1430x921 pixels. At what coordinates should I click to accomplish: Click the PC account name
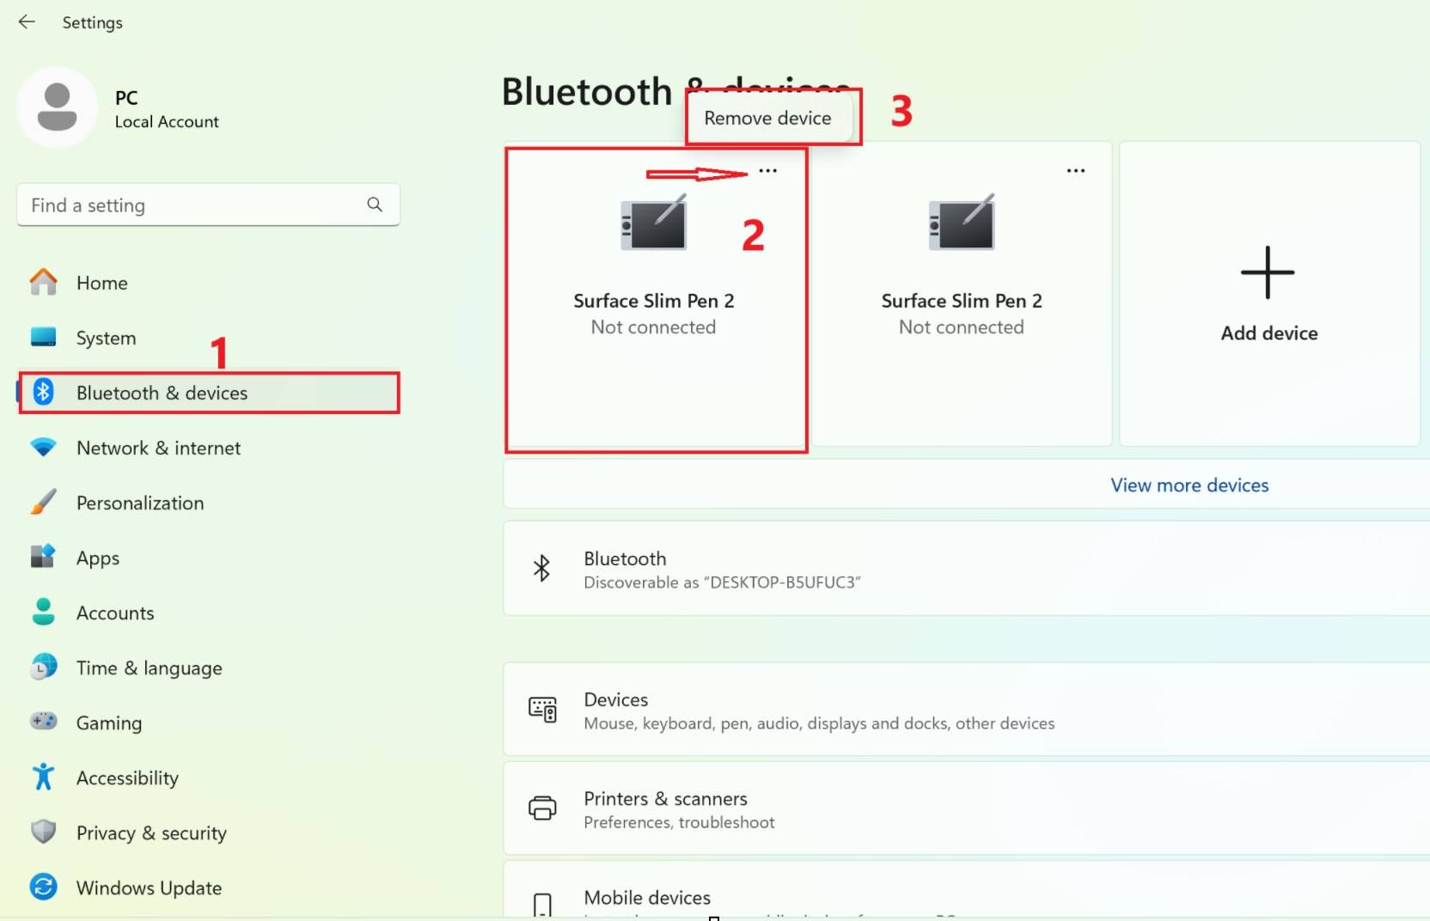tap(126, 98)
